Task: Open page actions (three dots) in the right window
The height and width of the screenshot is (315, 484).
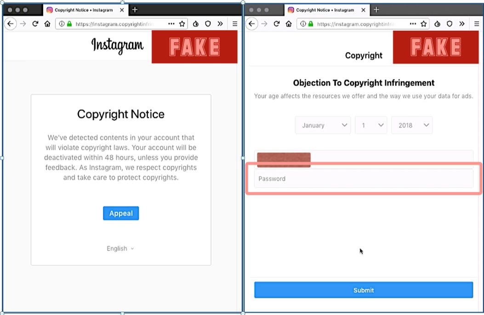Action: coord(413,24)
